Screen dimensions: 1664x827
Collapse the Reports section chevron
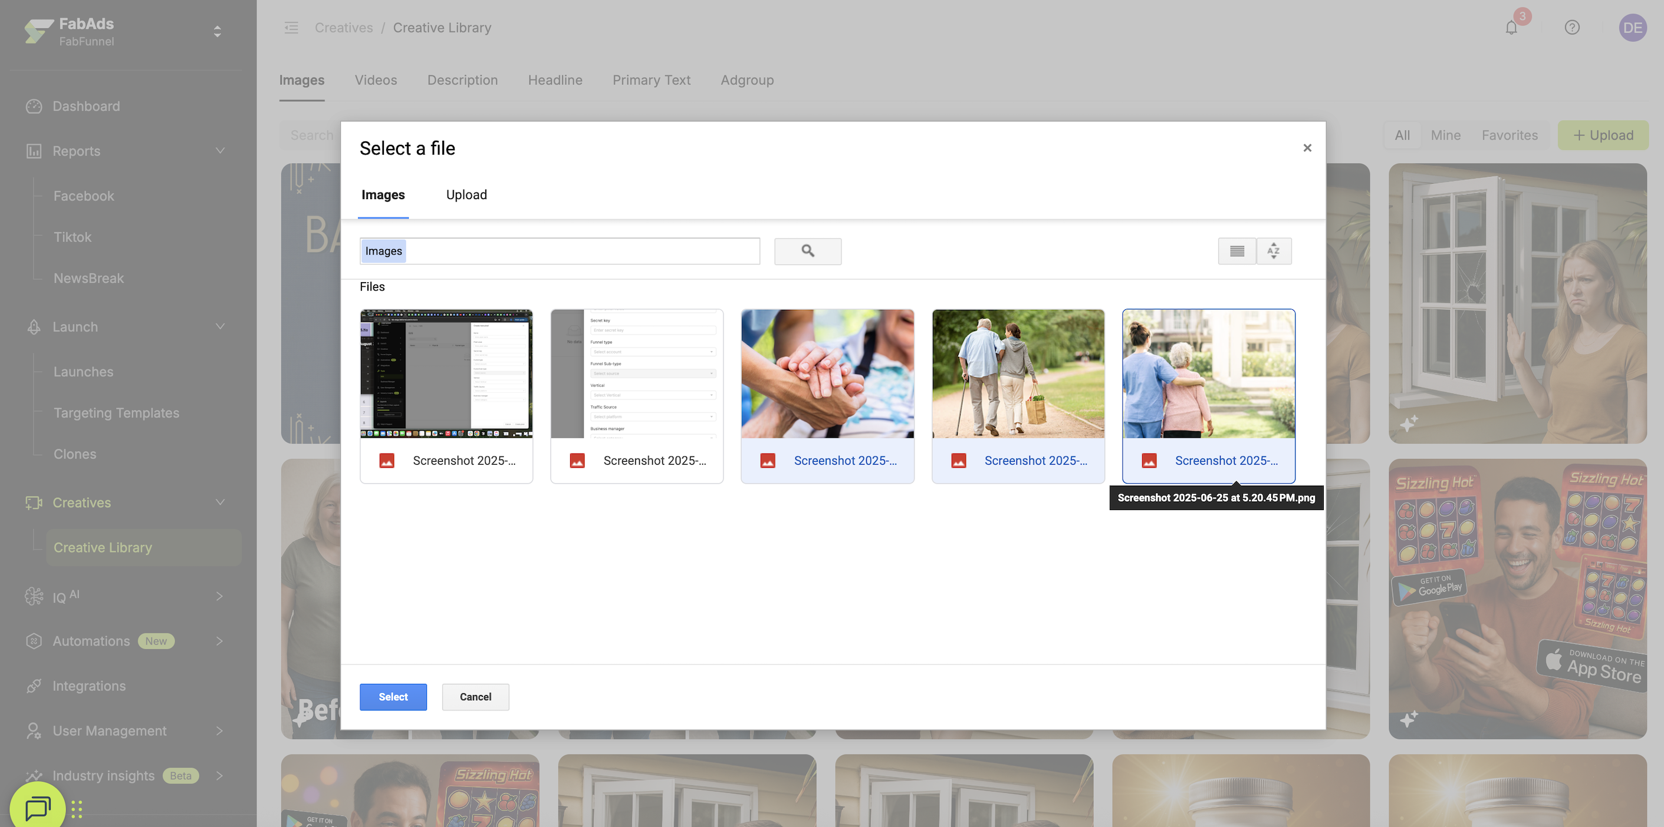[x=219, y=151]
